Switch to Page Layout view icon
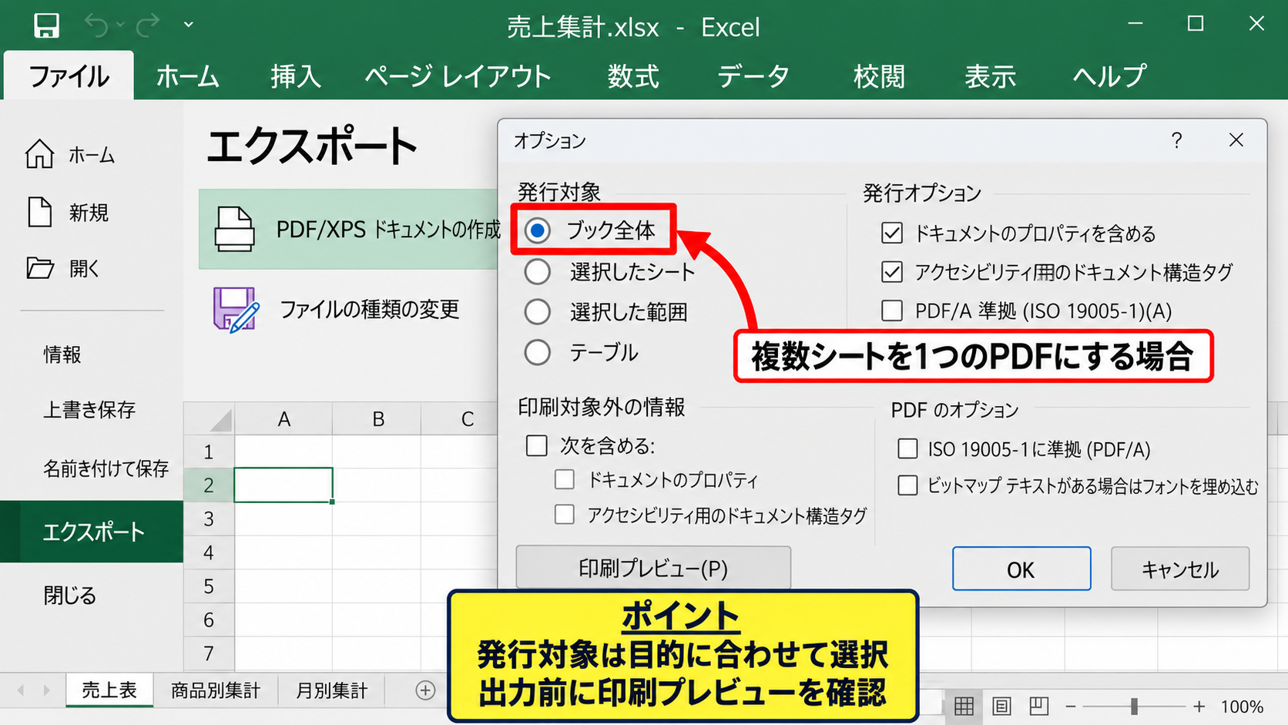This screenshot has width=1288, height=725. coord(1001,706)
